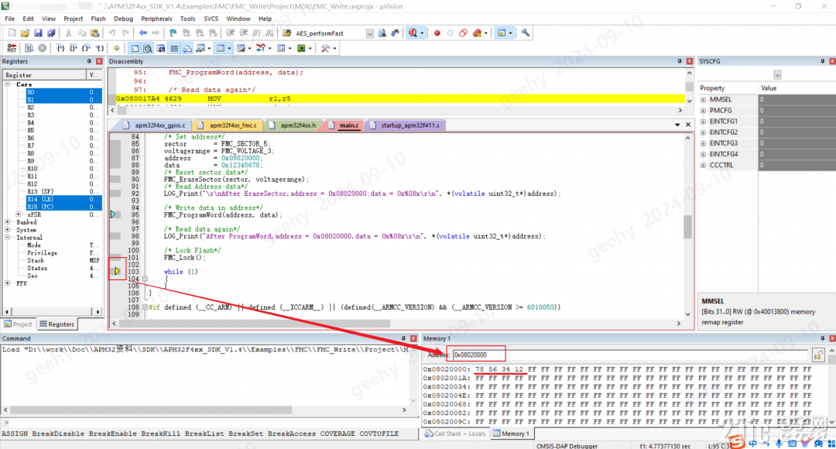Save the current file

[x=39, y=33]
